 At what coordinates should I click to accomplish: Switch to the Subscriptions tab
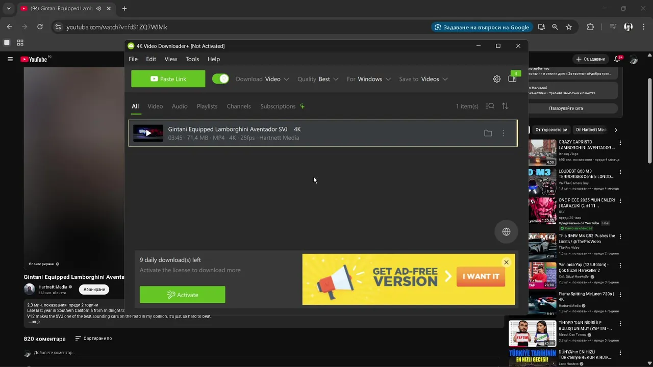coord(278,106)
